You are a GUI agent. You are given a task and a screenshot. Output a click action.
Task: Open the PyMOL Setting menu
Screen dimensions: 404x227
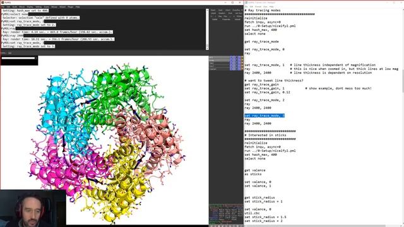(x=39, y=7)
